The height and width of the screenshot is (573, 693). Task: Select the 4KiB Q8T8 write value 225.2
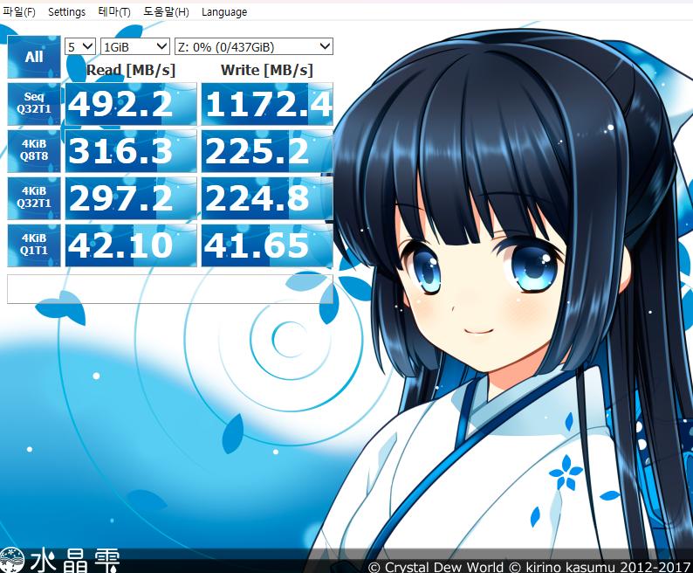pyautogui.click(x=267, y=151)
